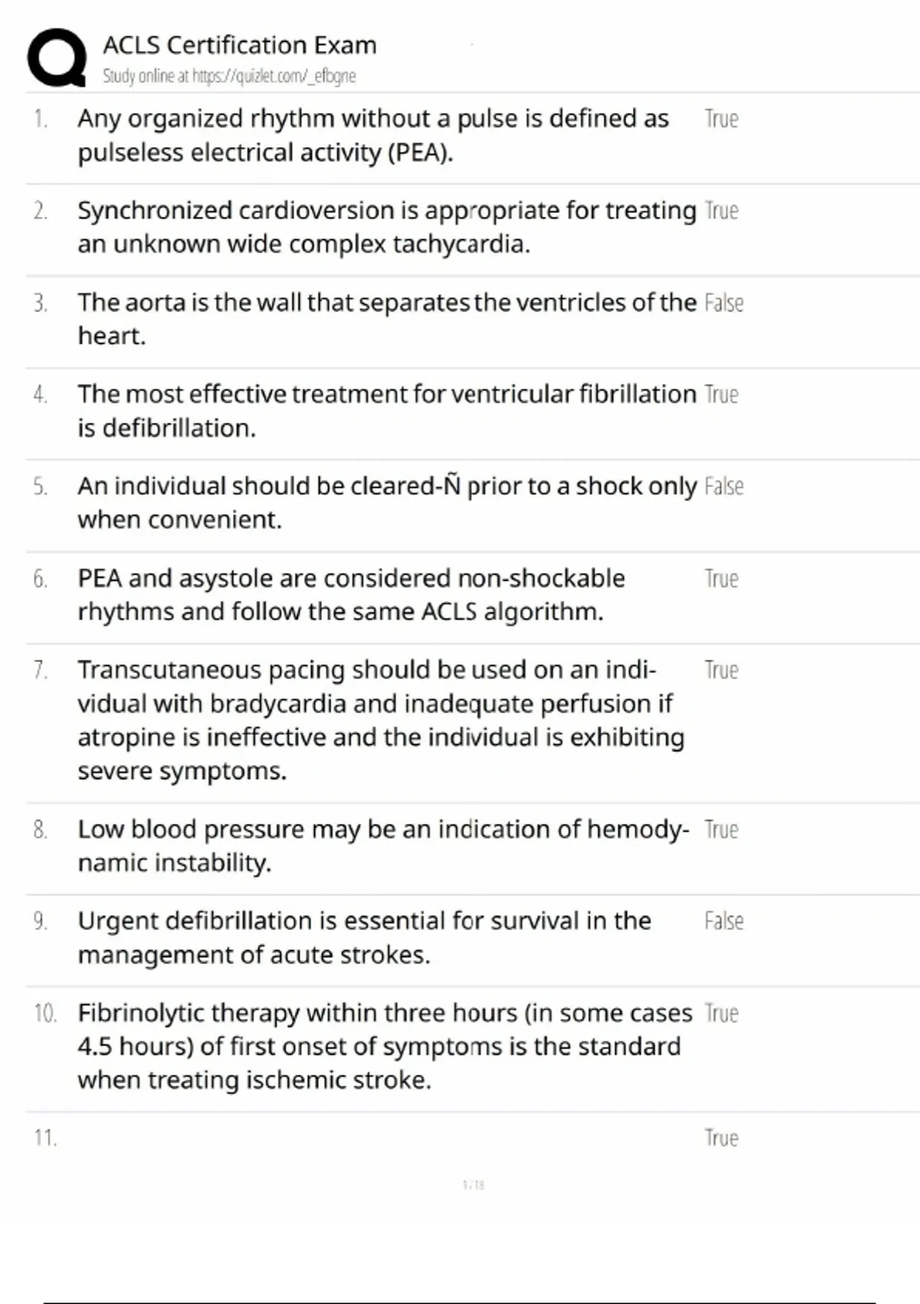Click the ventricular fibrillation defibrillation statement
The width and height of the screenshot is (920, 1304).
[386, 410]
